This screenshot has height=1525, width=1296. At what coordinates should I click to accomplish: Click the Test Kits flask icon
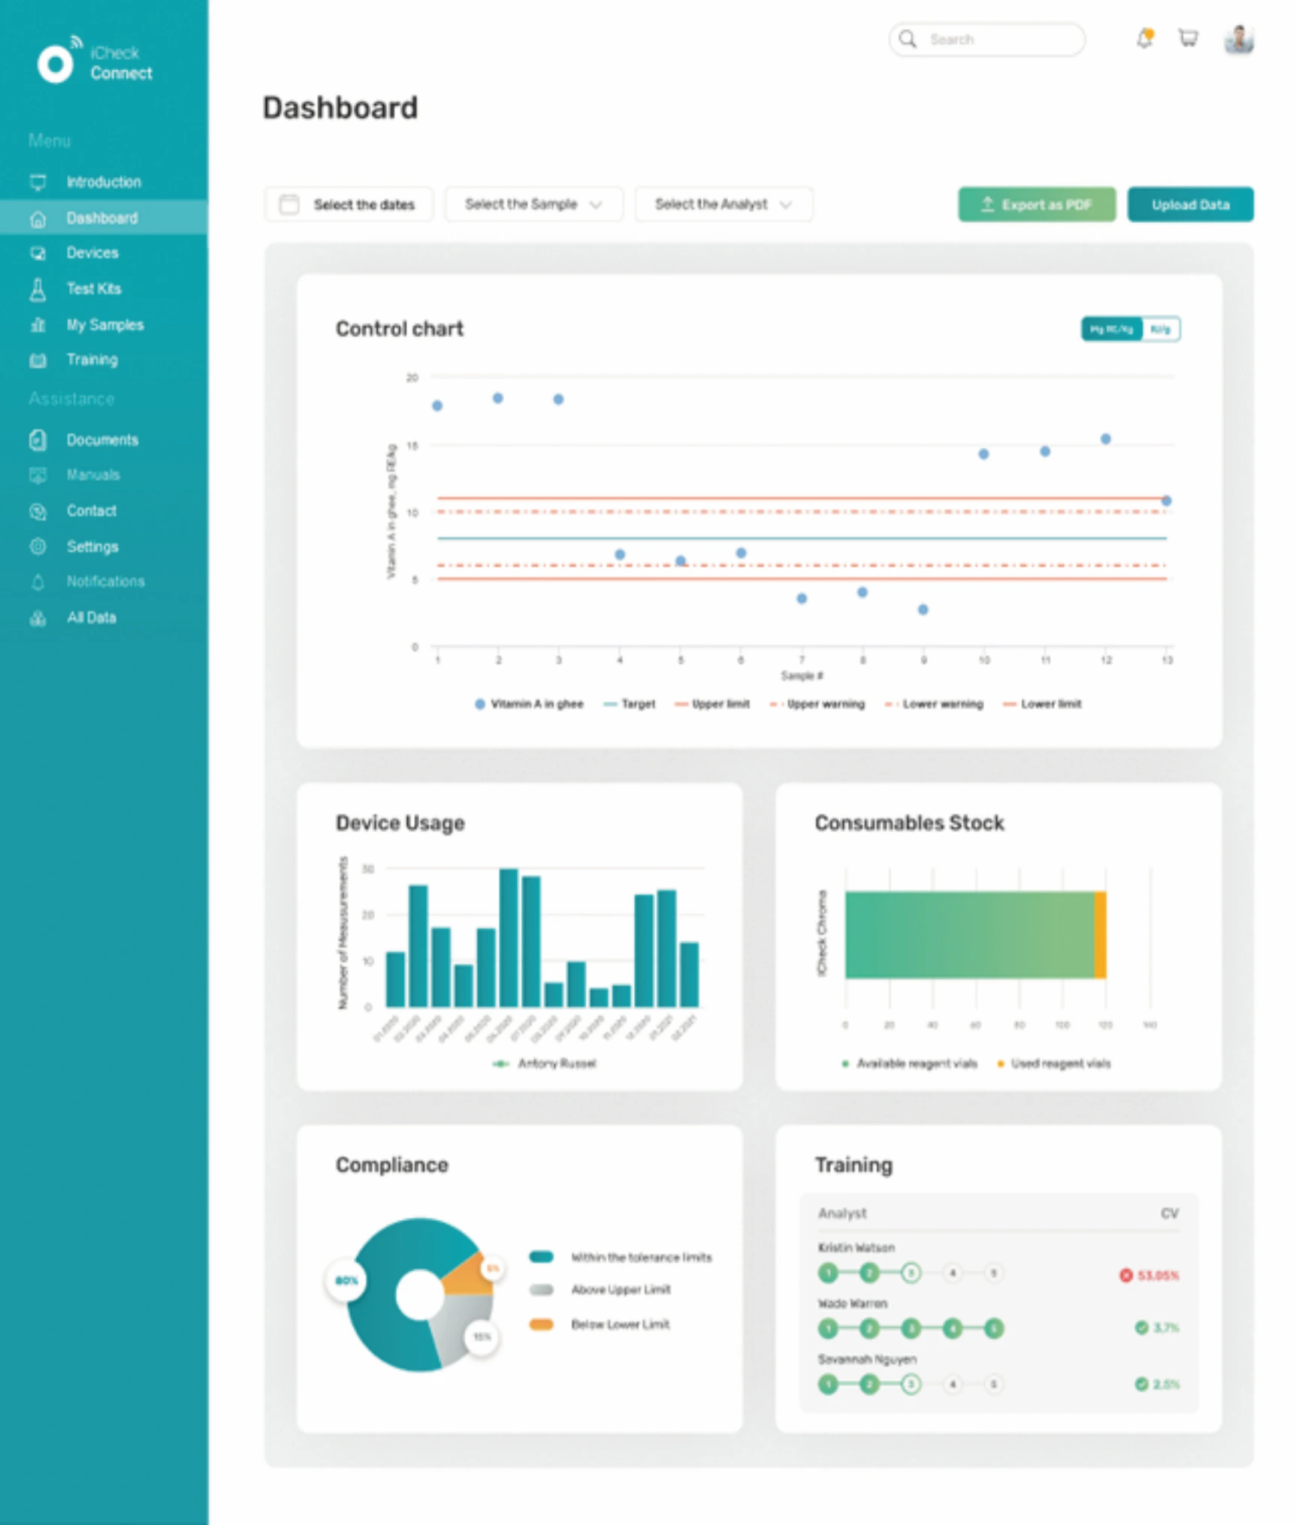[38, 289]
